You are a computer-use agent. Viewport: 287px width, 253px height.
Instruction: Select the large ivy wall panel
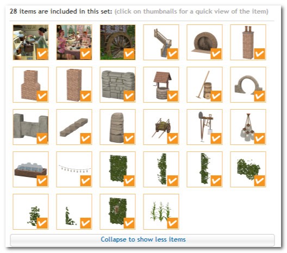(x=118, y=169)
